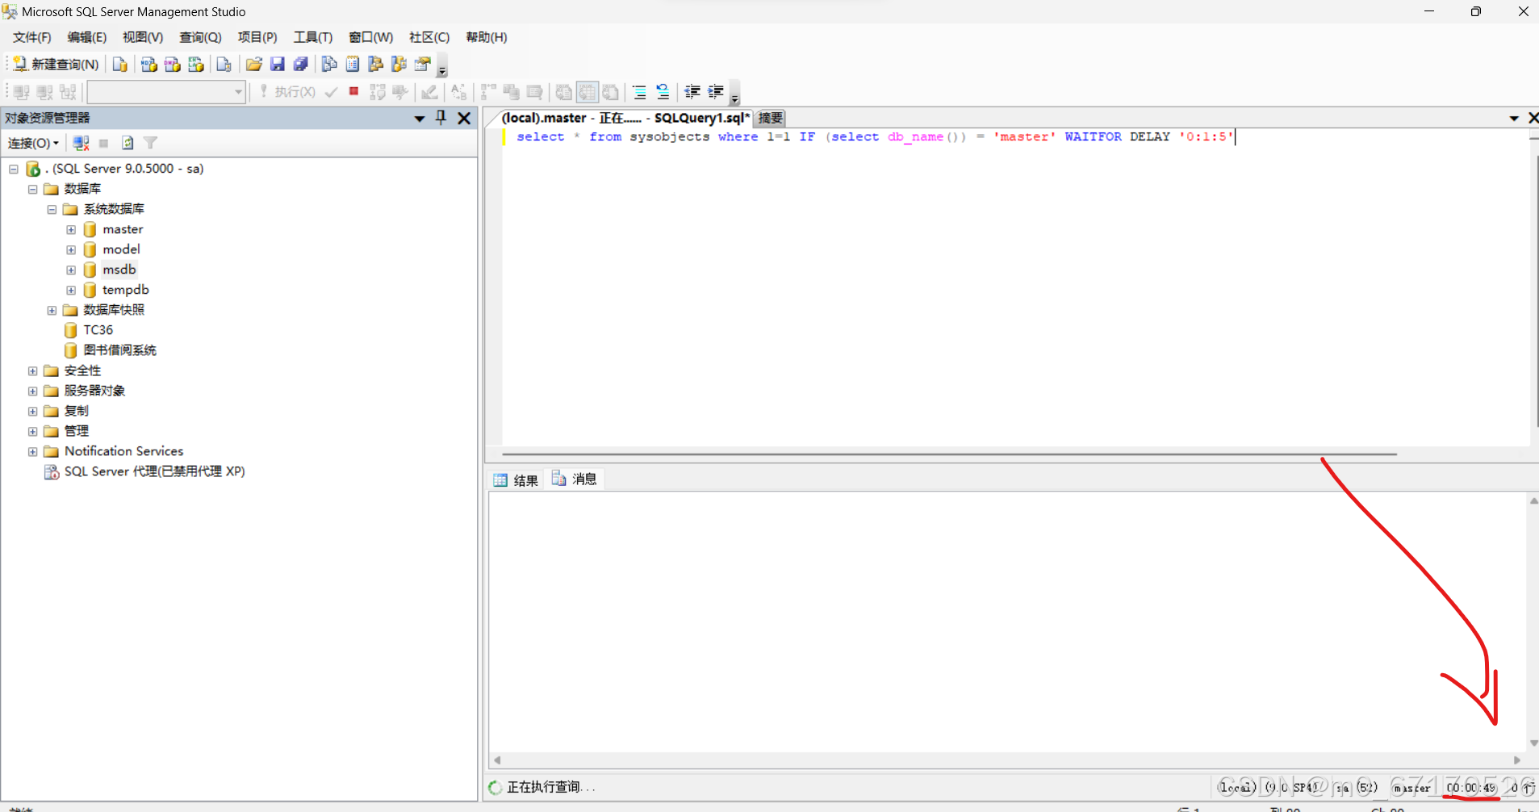Toggle Results to Text mode
1539x812 pixels.
pyautogui.click(x=564, y=92)
